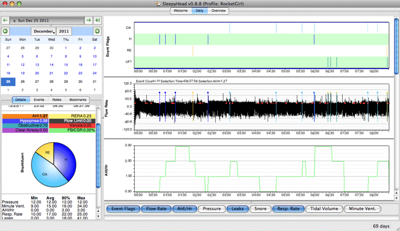
Task: Click the statistics table scroll down arrow
Action: [x=98, y=217]
